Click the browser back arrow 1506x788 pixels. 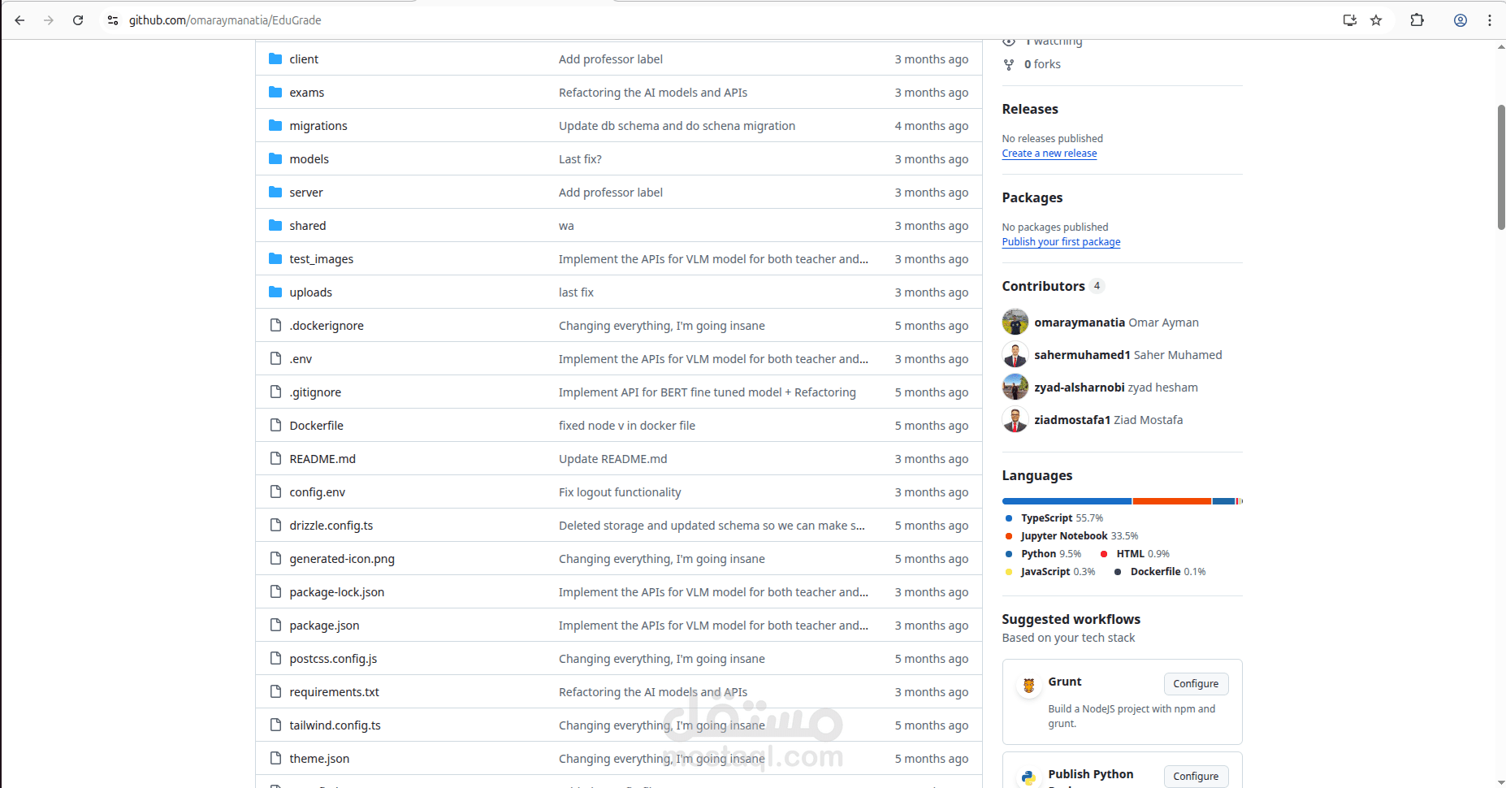coord(19,20)
